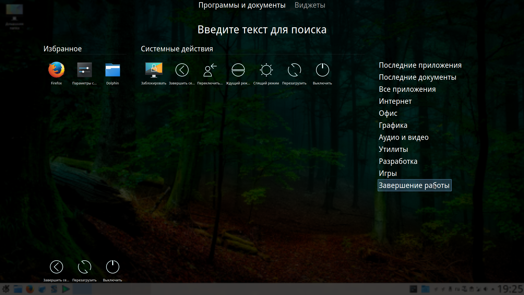The width and height of the screenshot is (524, 295).
Task: Click Перезагрузить in system actions row
Action: (294, 70)
